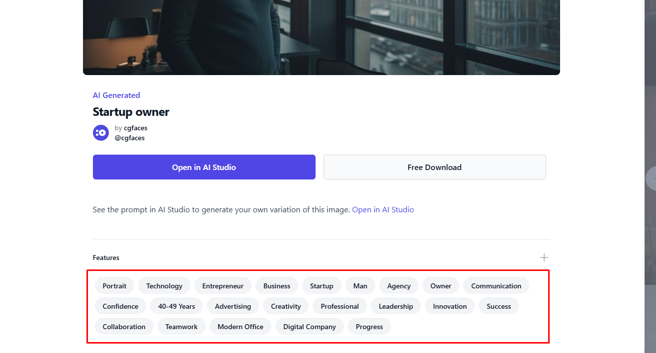This screenshot has width=656, height=353.
Task: Follow the inline Open in AI Studio link
Action: (x=383, y=210)
